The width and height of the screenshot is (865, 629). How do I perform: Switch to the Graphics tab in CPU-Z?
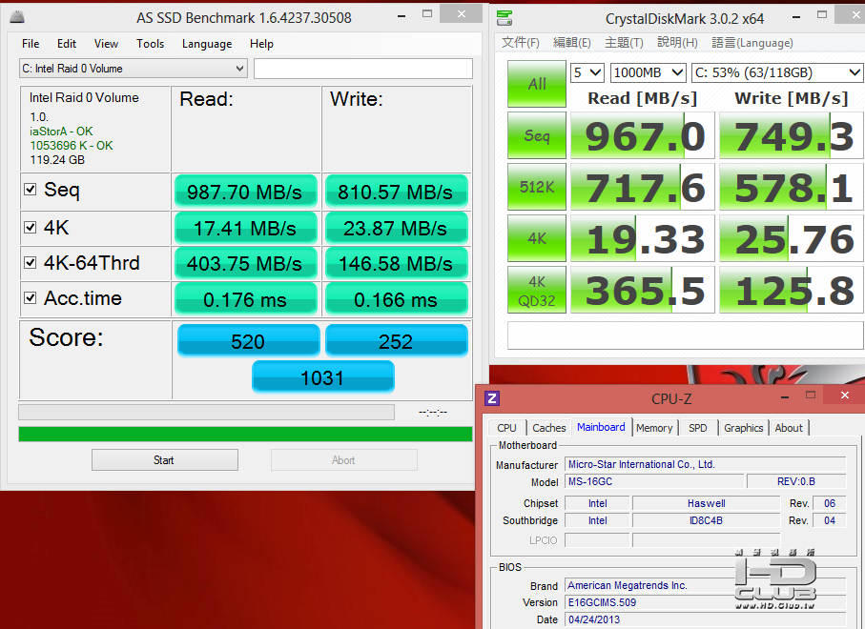pos(743,428)
